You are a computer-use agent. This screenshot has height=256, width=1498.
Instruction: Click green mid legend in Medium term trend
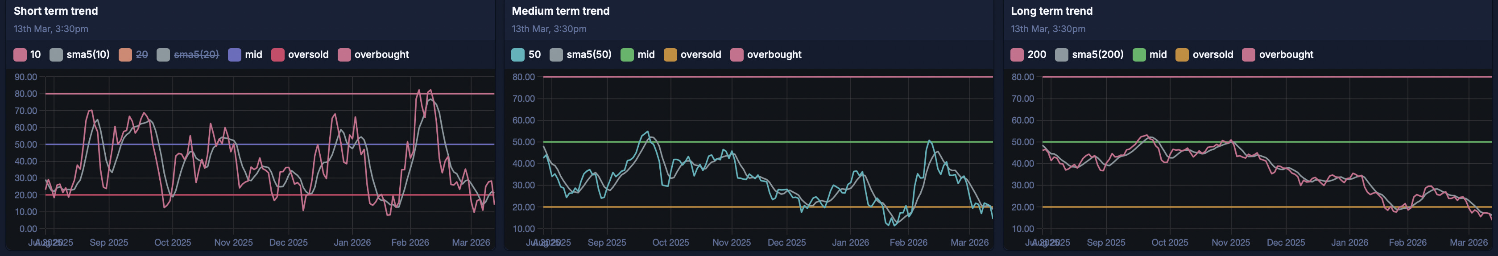[x=637, y=55]
